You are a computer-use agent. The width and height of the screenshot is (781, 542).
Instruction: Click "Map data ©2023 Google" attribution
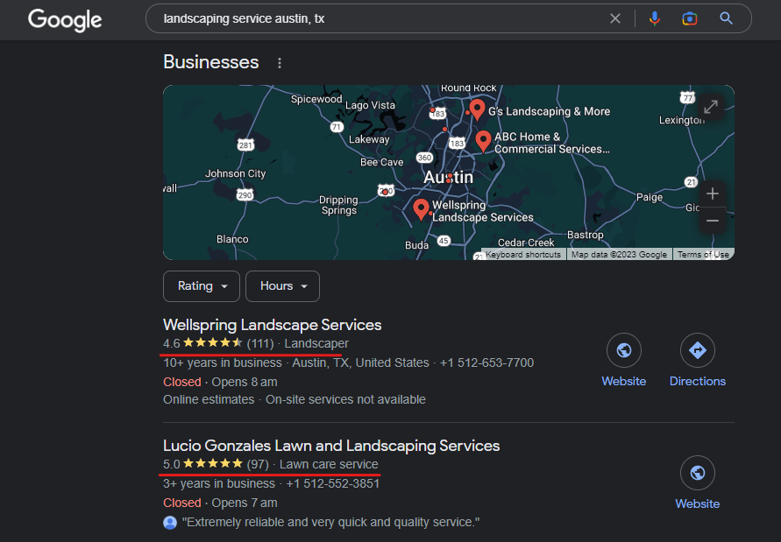click(x=619, y=254)
